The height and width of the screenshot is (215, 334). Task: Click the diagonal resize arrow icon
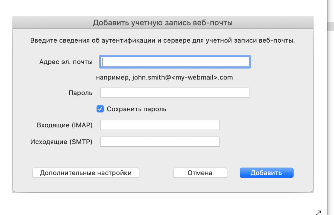point(318,212)
